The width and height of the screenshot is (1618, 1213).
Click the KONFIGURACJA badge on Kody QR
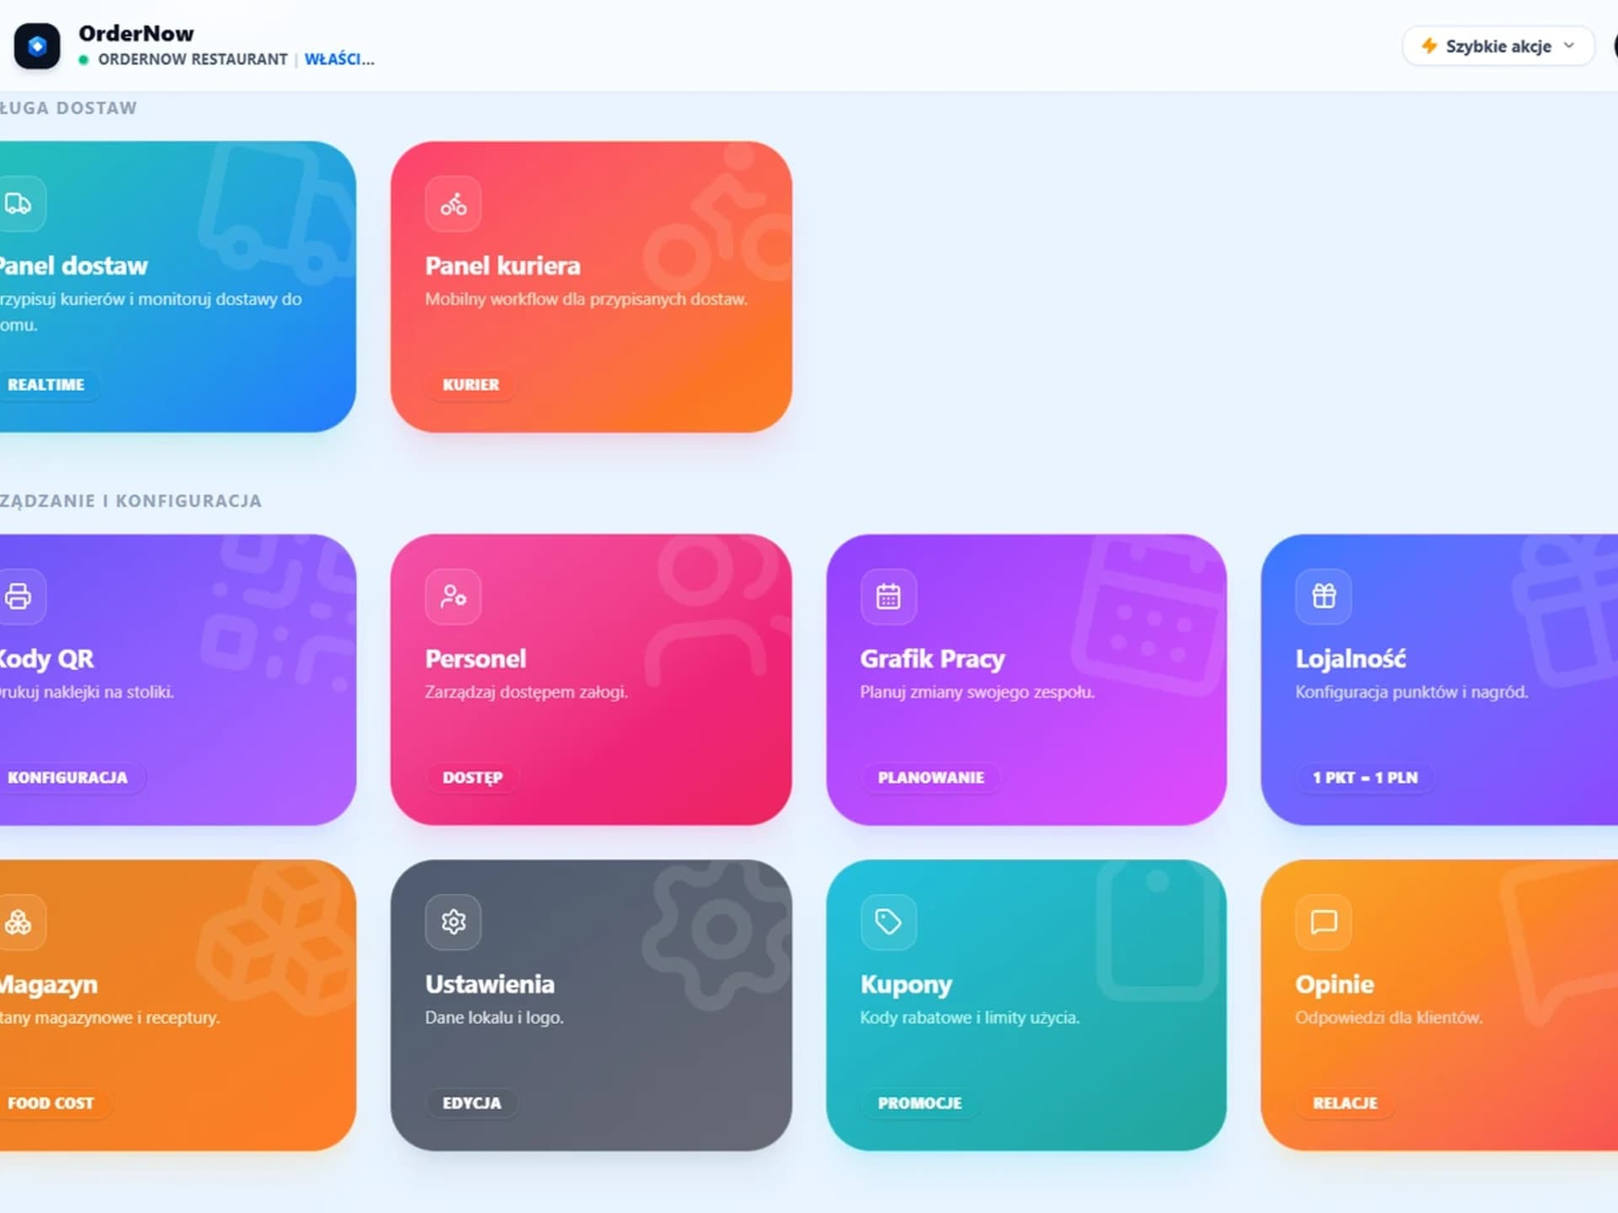(x=67, y=777)
